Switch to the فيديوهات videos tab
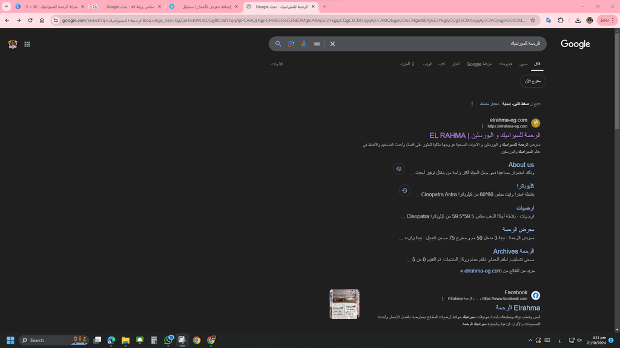Image resolution: width=620 pixels, height=348 pixels. 506,64
